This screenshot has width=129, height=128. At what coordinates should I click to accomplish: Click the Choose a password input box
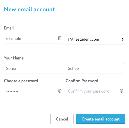click(33, 91)
